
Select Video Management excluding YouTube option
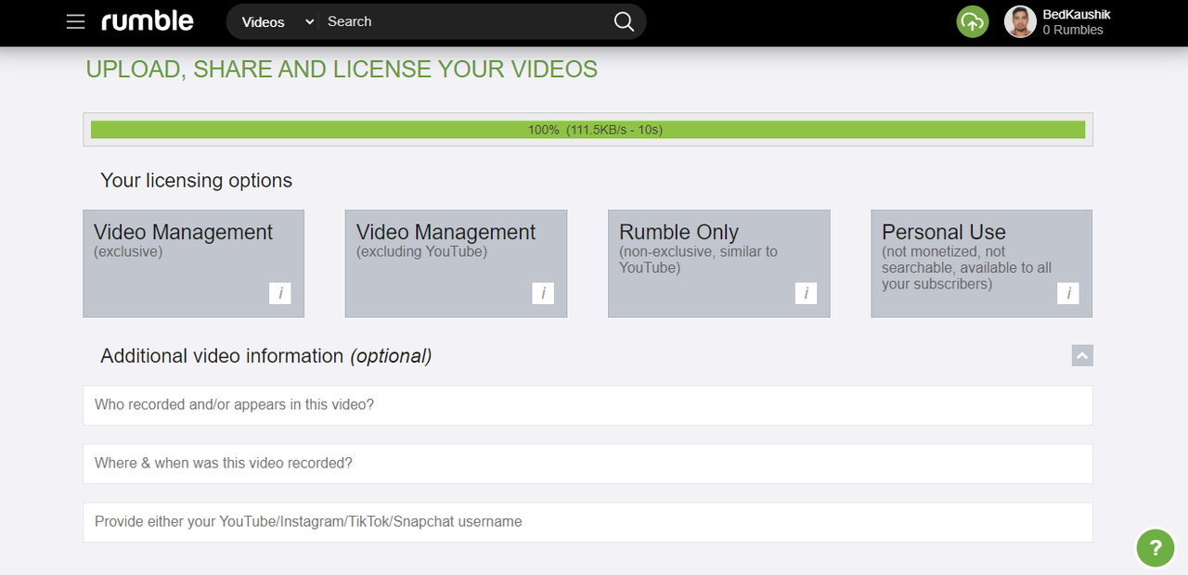(x=456, y=263)
